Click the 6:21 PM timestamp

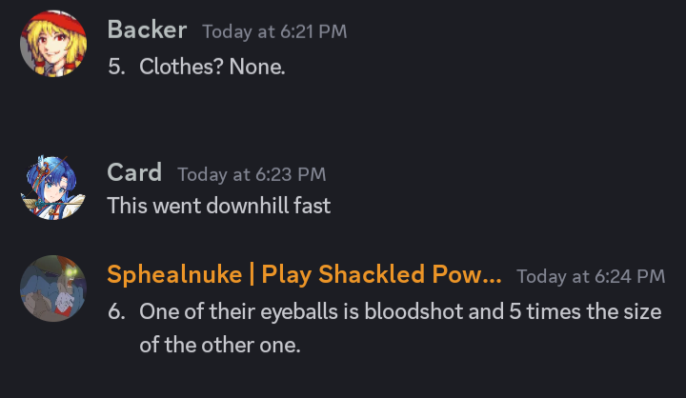pos(274,31)
